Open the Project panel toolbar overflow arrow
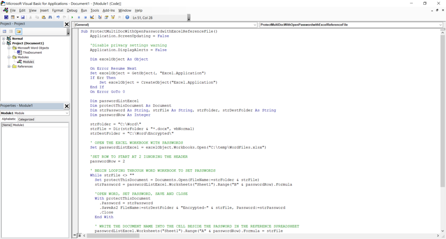The height and width of the screenshot is (239, 446). point(68,32)
